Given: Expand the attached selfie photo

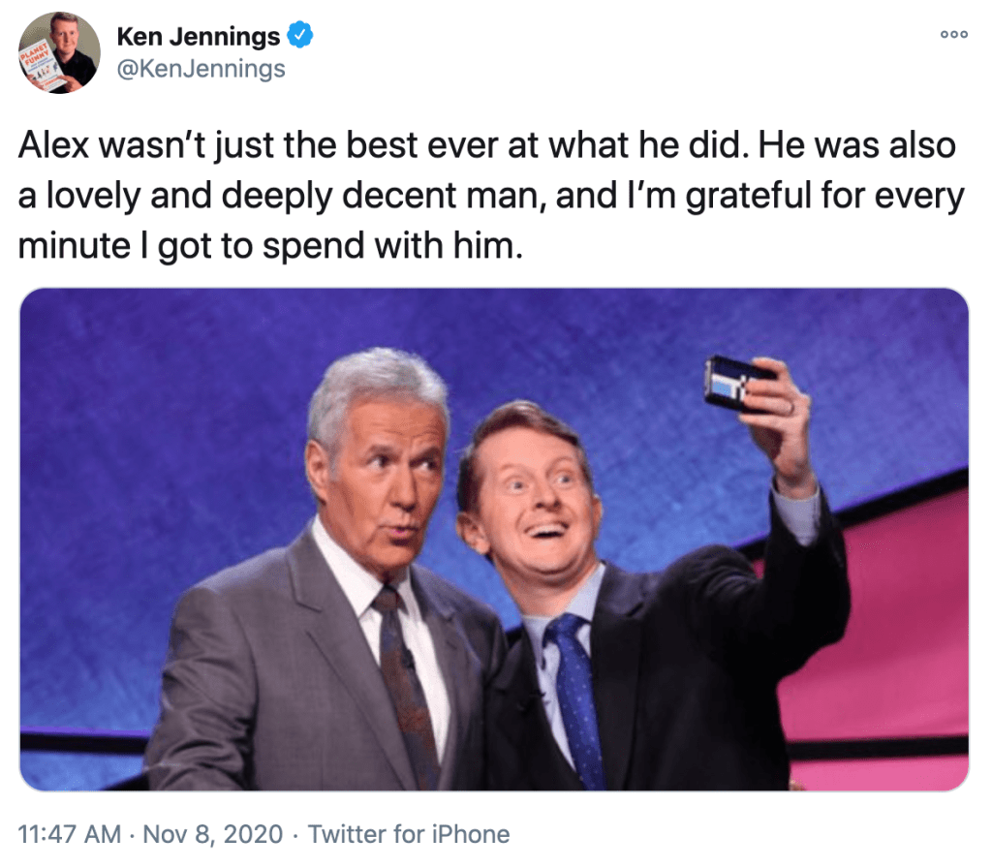Looking at the screenshot, I should click(x=494, y=539).
